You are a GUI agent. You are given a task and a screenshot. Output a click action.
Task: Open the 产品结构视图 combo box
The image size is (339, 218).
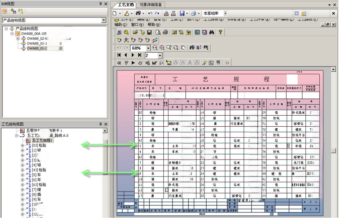(x=103, y=20)
